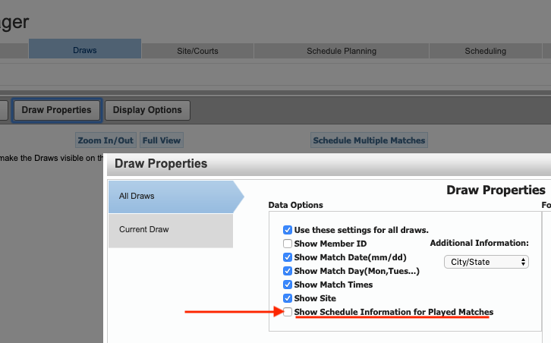Open the Schedule Planning tab
The height and width of the screenshot is (343, 551).
(342, 51)
